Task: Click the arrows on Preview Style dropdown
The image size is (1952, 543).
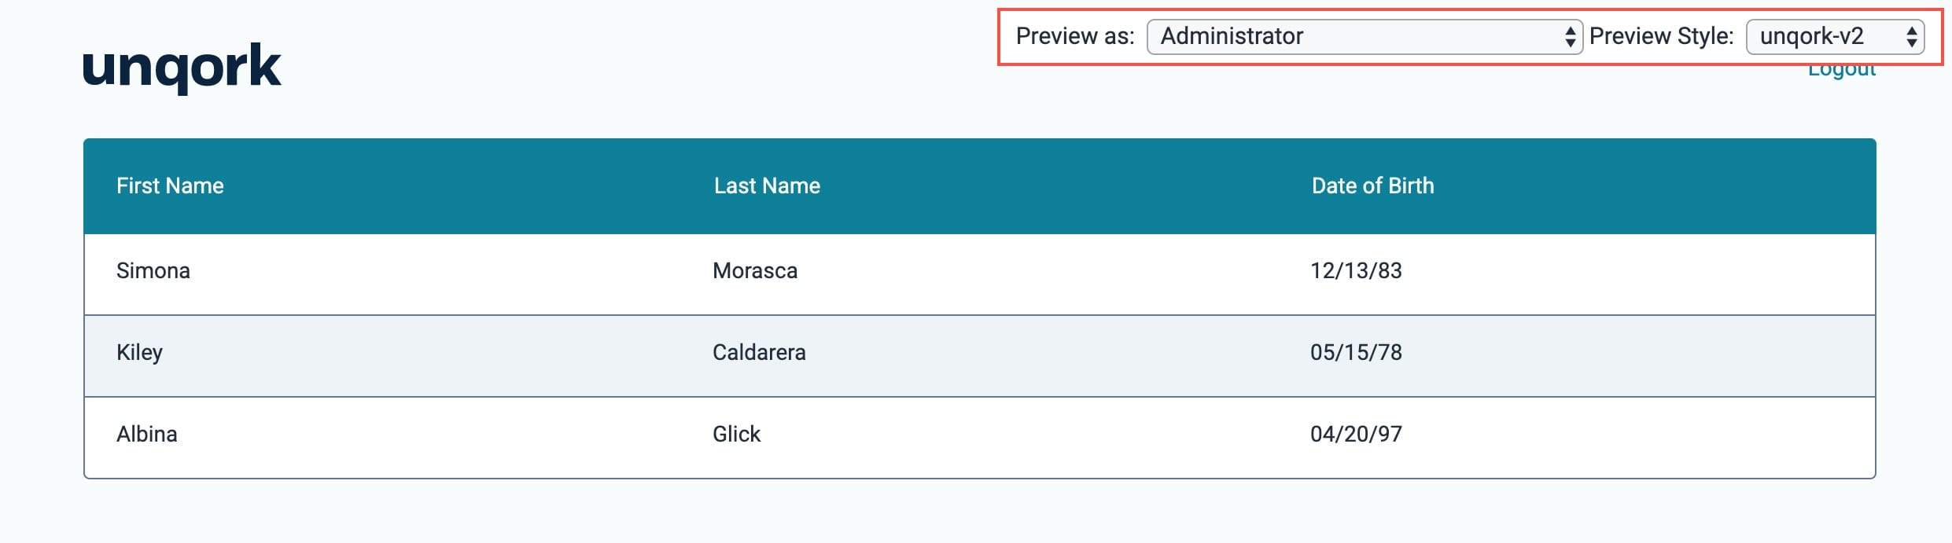Action: 1911,37
